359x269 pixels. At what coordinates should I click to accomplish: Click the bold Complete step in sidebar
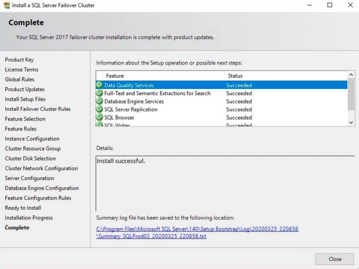click(17, 227)
